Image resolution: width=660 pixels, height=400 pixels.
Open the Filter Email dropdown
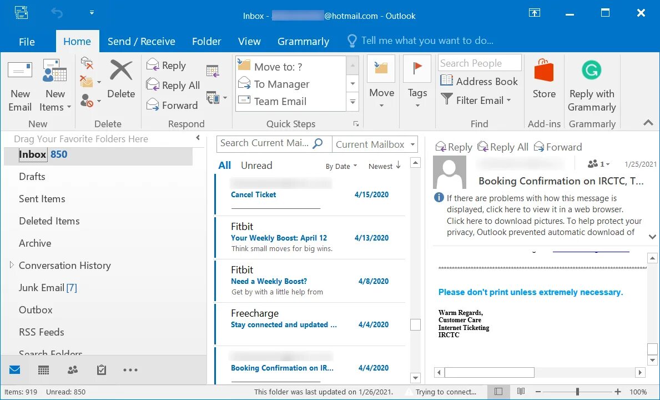pos(476,100)
